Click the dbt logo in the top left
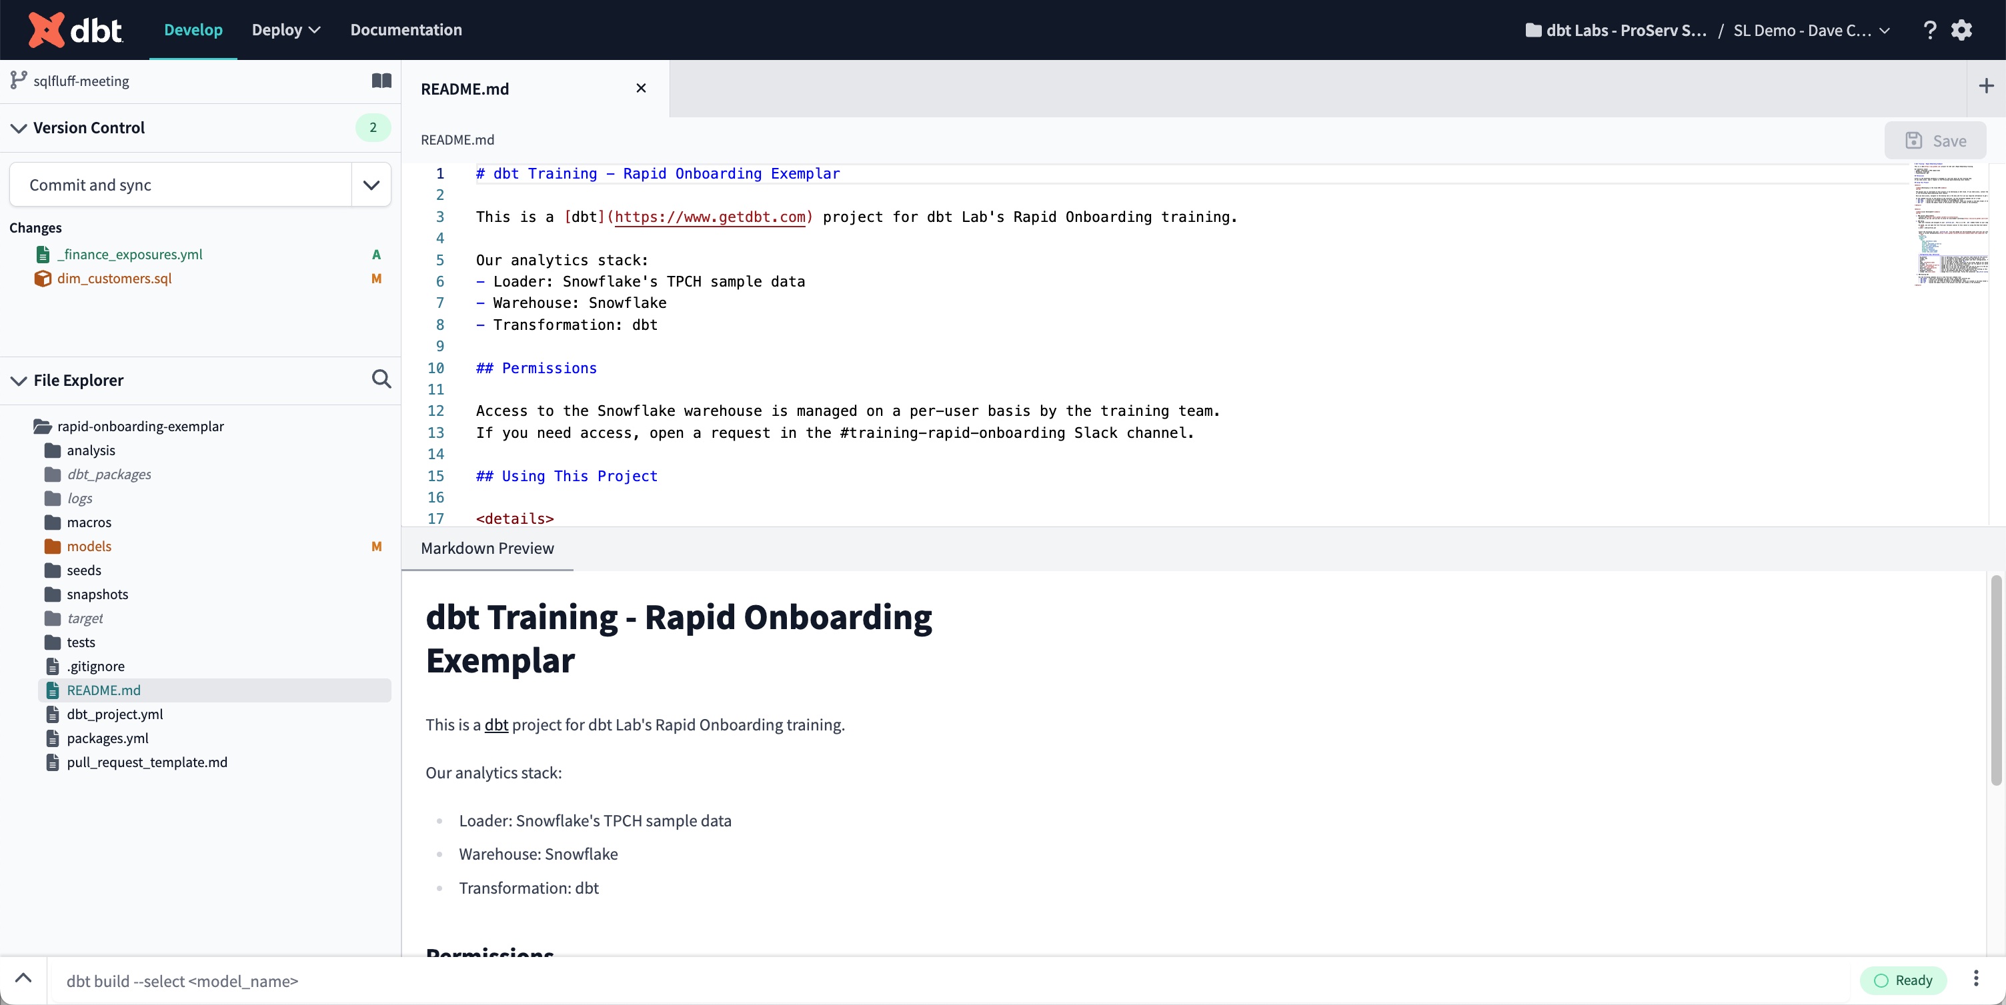The width and height of the screenshot is (2006, 1005). click(x=74, y=29)
